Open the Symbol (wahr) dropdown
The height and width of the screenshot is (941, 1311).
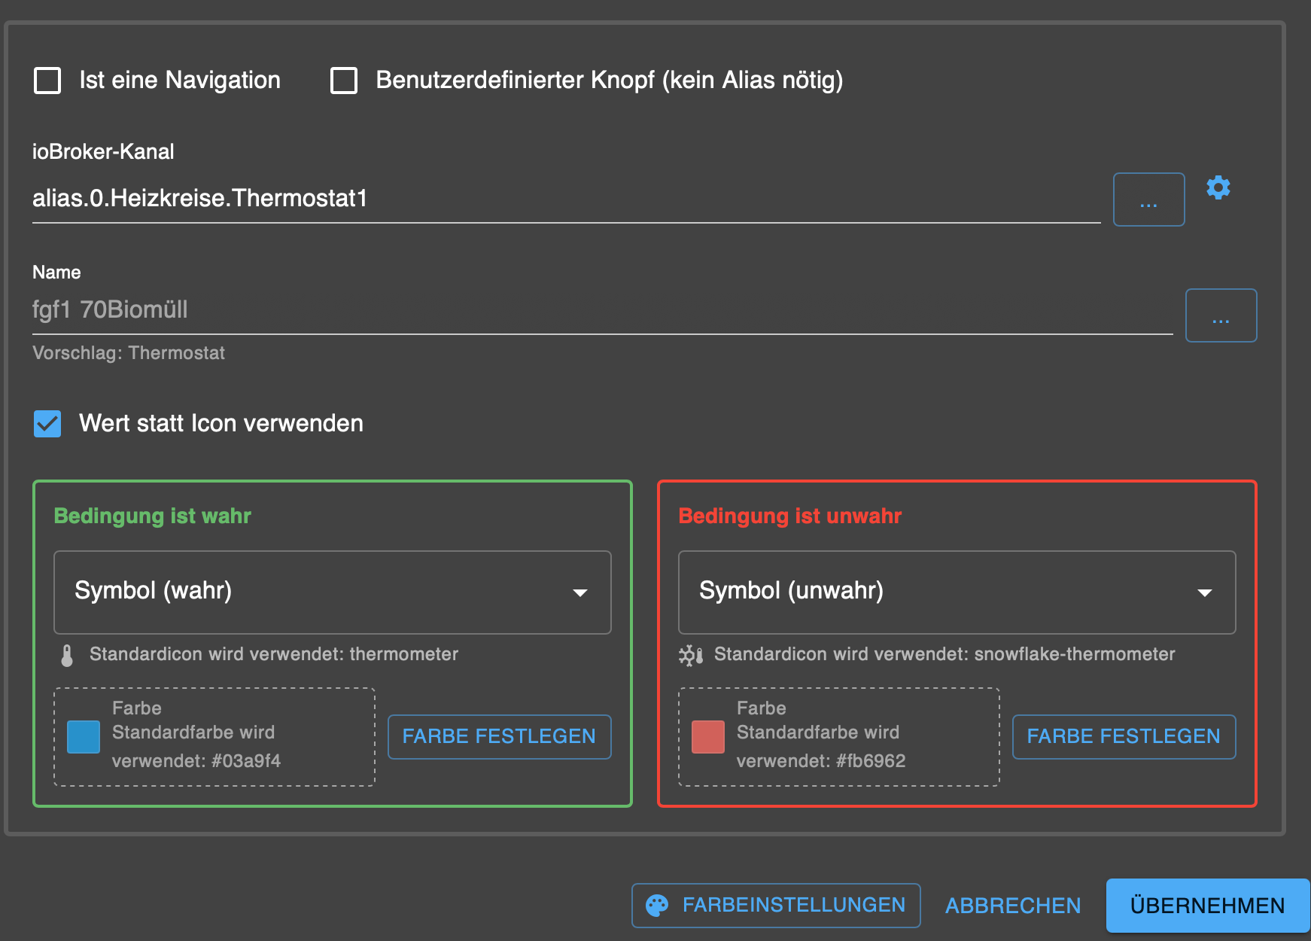pos(331,592)
